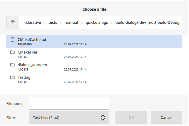Select the CMakeFiles folder entry
The height and width of the screenshot is (126, 189).
[x=94, y=54]
